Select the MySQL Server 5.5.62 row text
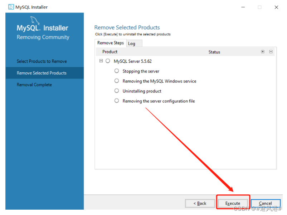Viewport: 287px width, 215px height. 133,61
